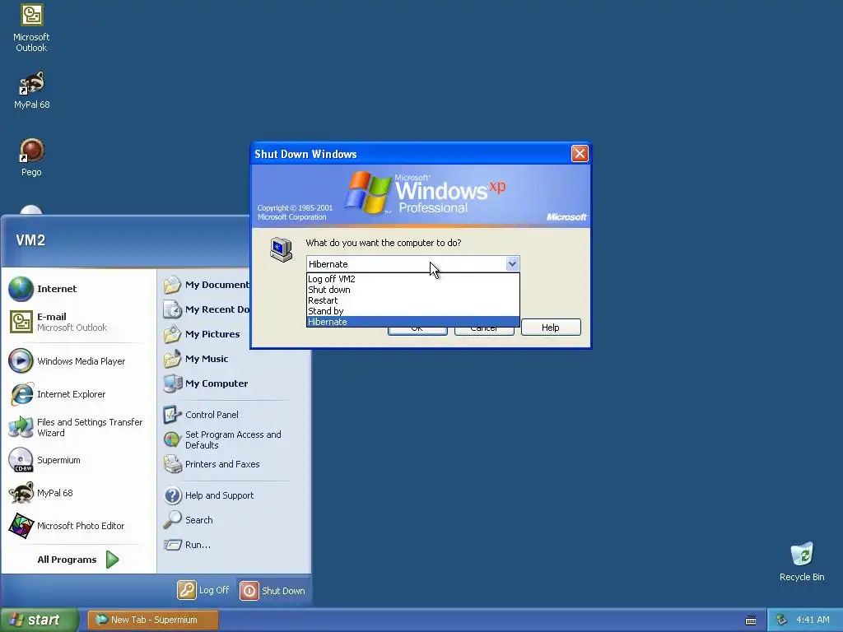The width and height of the screenshot is (843, 632).
Task: Click network tray icon near clock
Action: coord(782,620)
